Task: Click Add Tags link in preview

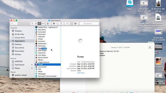Action: (81, 73)
